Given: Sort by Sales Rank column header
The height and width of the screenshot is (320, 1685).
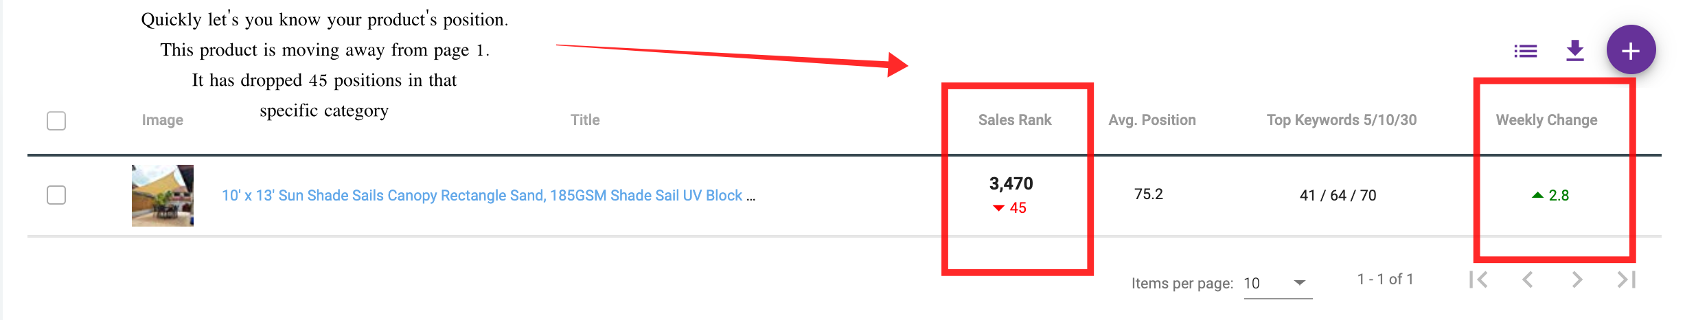Looking at the screenshot, I should pyautogui.click(x=1015, y=120).
